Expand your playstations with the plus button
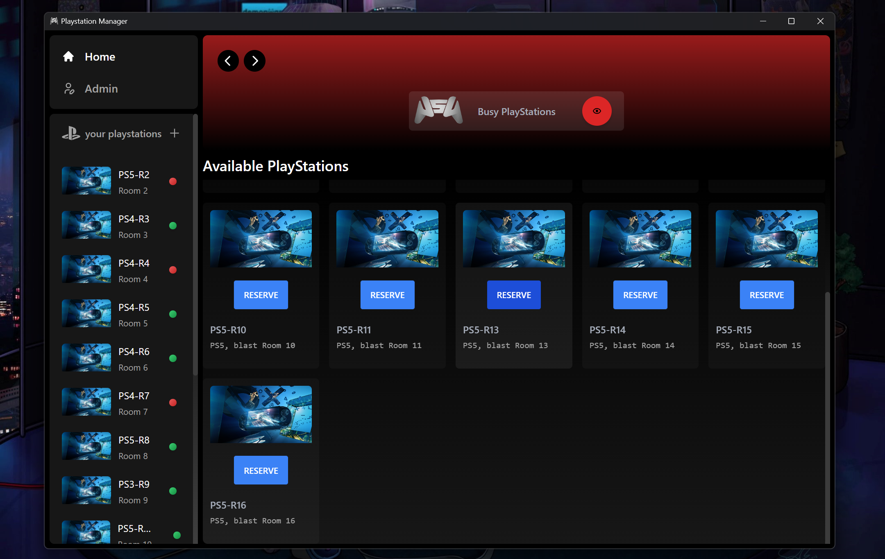The width and height of the screenshot is (885, 559). pos(175,133)
